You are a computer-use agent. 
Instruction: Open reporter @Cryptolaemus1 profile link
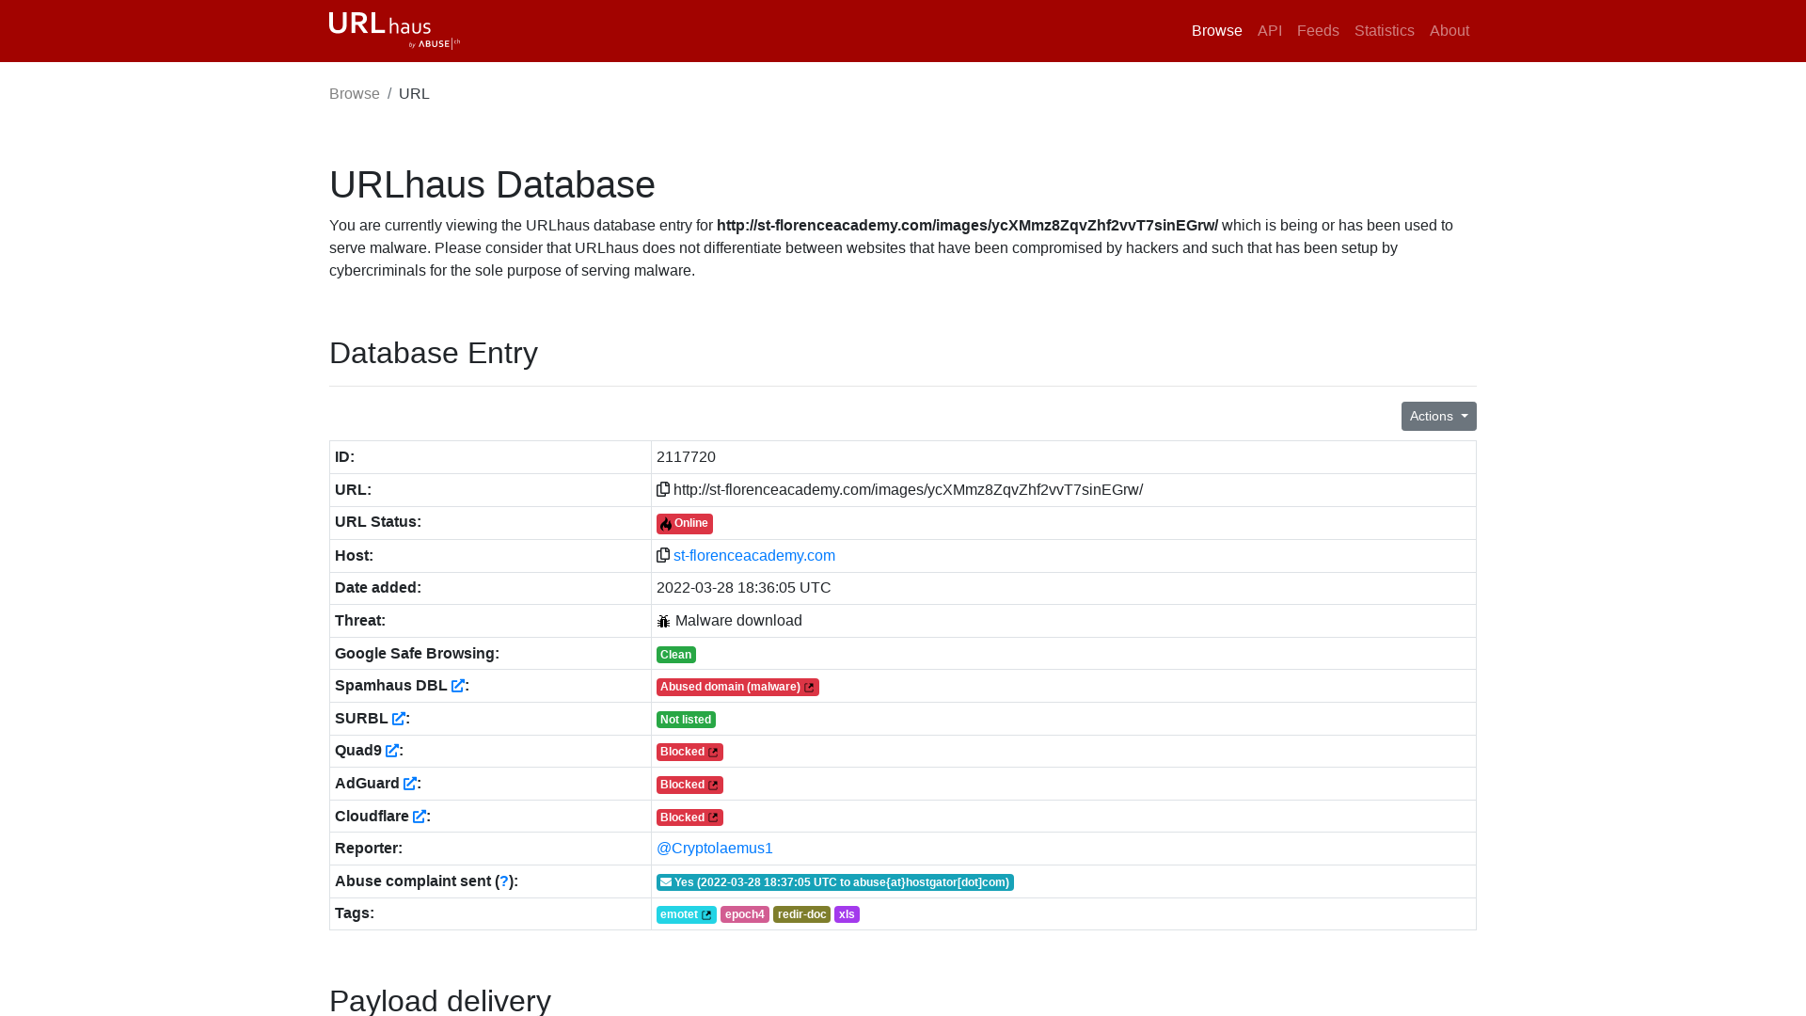[715, 849]
